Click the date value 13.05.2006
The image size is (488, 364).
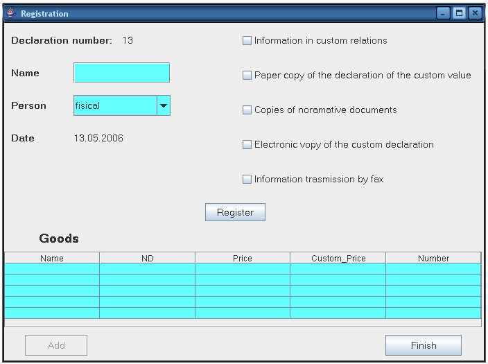click(98, 138)
